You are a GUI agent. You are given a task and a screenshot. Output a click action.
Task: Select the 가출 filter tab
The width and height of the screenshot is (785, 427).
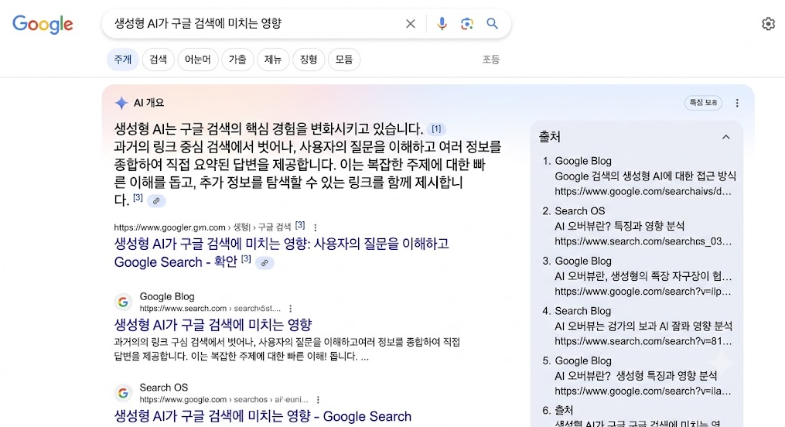[x=237, y=60]
